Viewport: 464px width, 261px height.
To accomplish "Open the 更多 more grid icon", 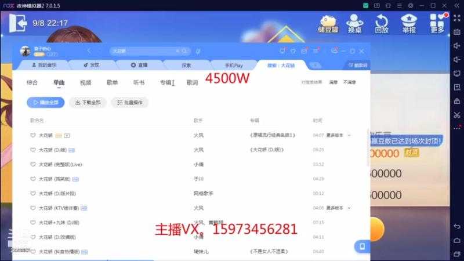I will tap(437, 24).
